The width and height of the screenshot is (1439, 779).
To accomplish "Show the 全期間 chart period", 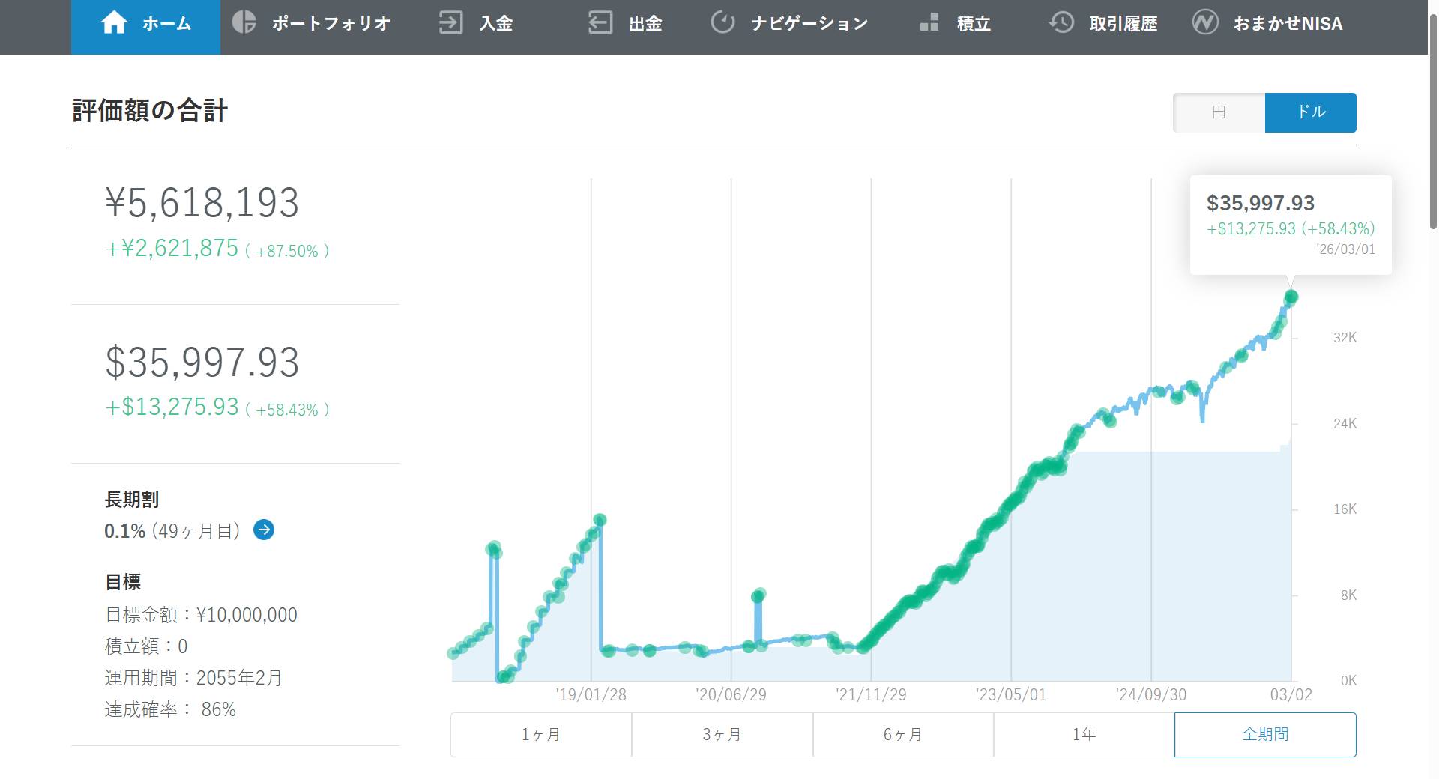I will click(1265, 734).
